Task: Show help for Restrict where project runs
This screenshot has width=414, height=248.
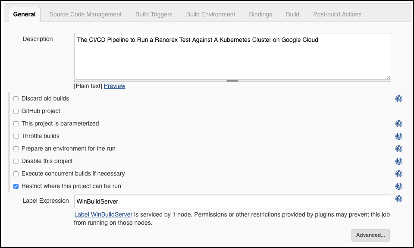Action: click(x=398, y=186)
